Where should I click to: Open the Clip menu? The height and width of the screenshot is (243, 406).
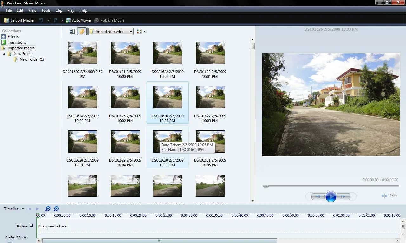(x=59, y=10)
